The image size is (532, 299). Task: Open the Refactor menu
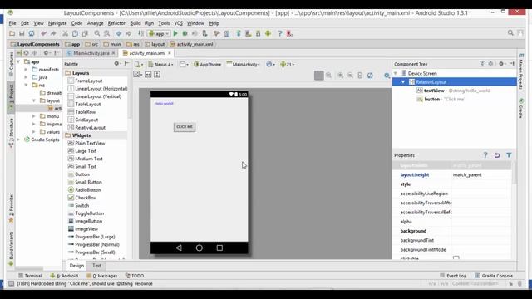point(116,23)
